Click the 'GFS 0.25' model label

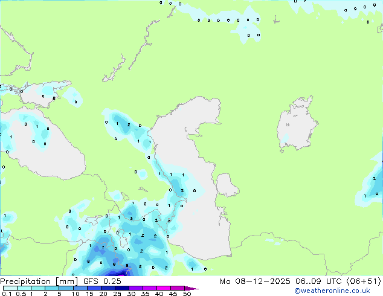[102, 282]
